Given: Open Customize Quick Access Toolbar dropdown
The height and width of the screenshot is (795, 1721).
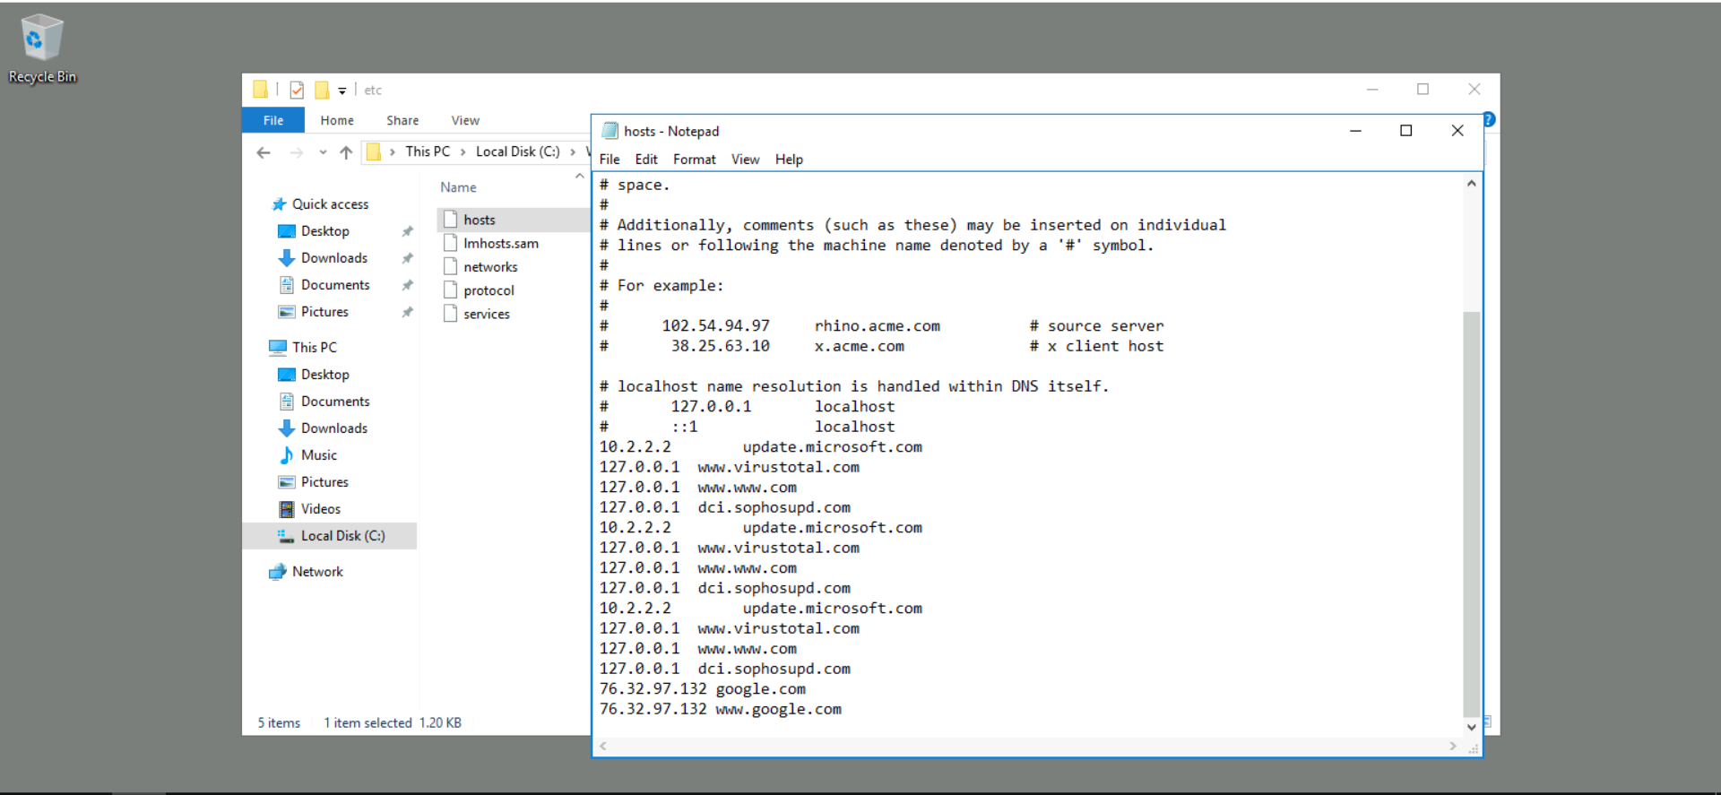Looking at the screenshot, I should click(x=342, y=91).
